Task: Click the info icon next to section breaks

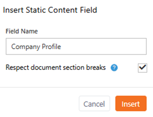Action: (x=114, y=68)
